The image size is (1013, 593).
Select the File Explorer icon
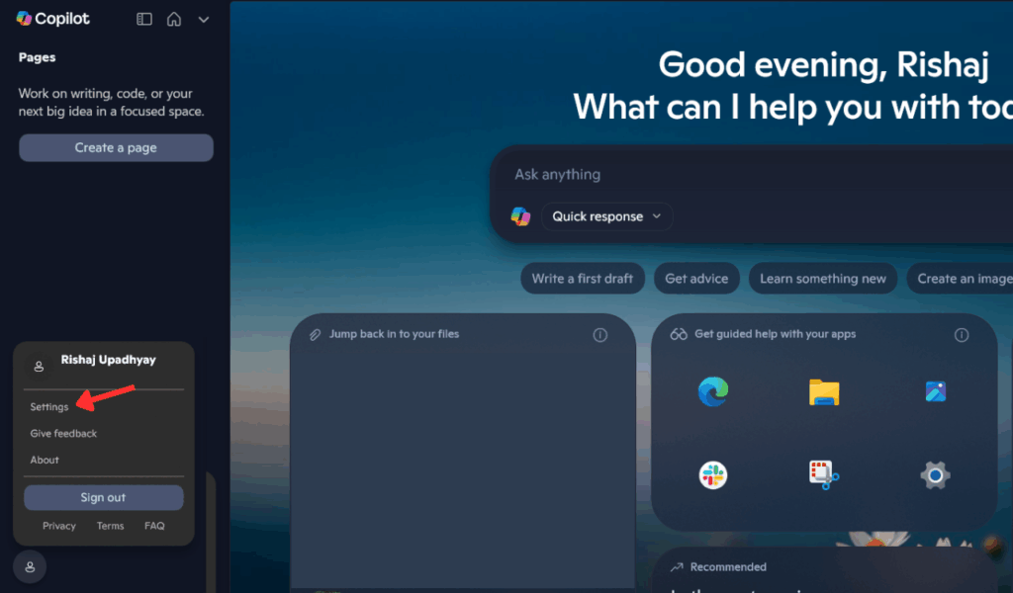coord(824,391)
